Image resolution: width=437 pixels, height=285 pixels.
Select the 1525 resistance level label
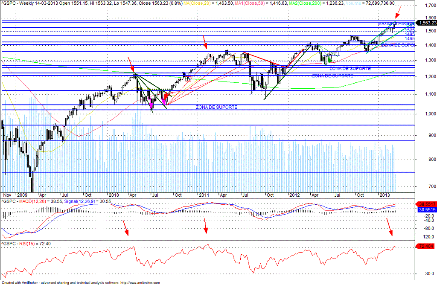(410, 30)
